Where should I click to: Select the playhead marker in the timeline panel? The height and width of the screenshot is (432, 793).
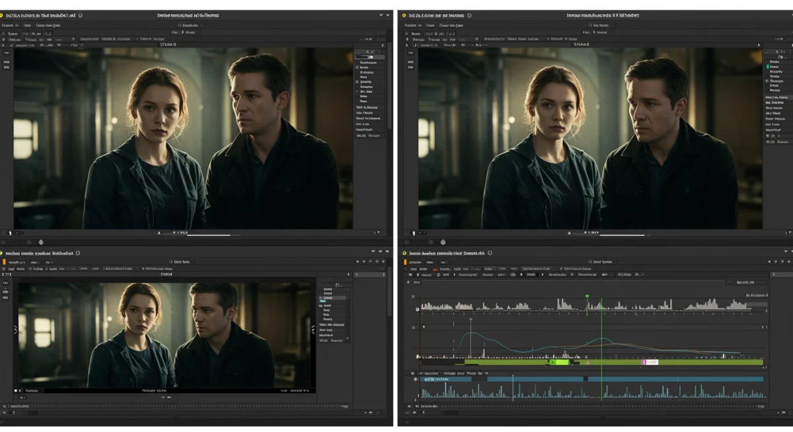pyautogui.click(x=587, y=296)
